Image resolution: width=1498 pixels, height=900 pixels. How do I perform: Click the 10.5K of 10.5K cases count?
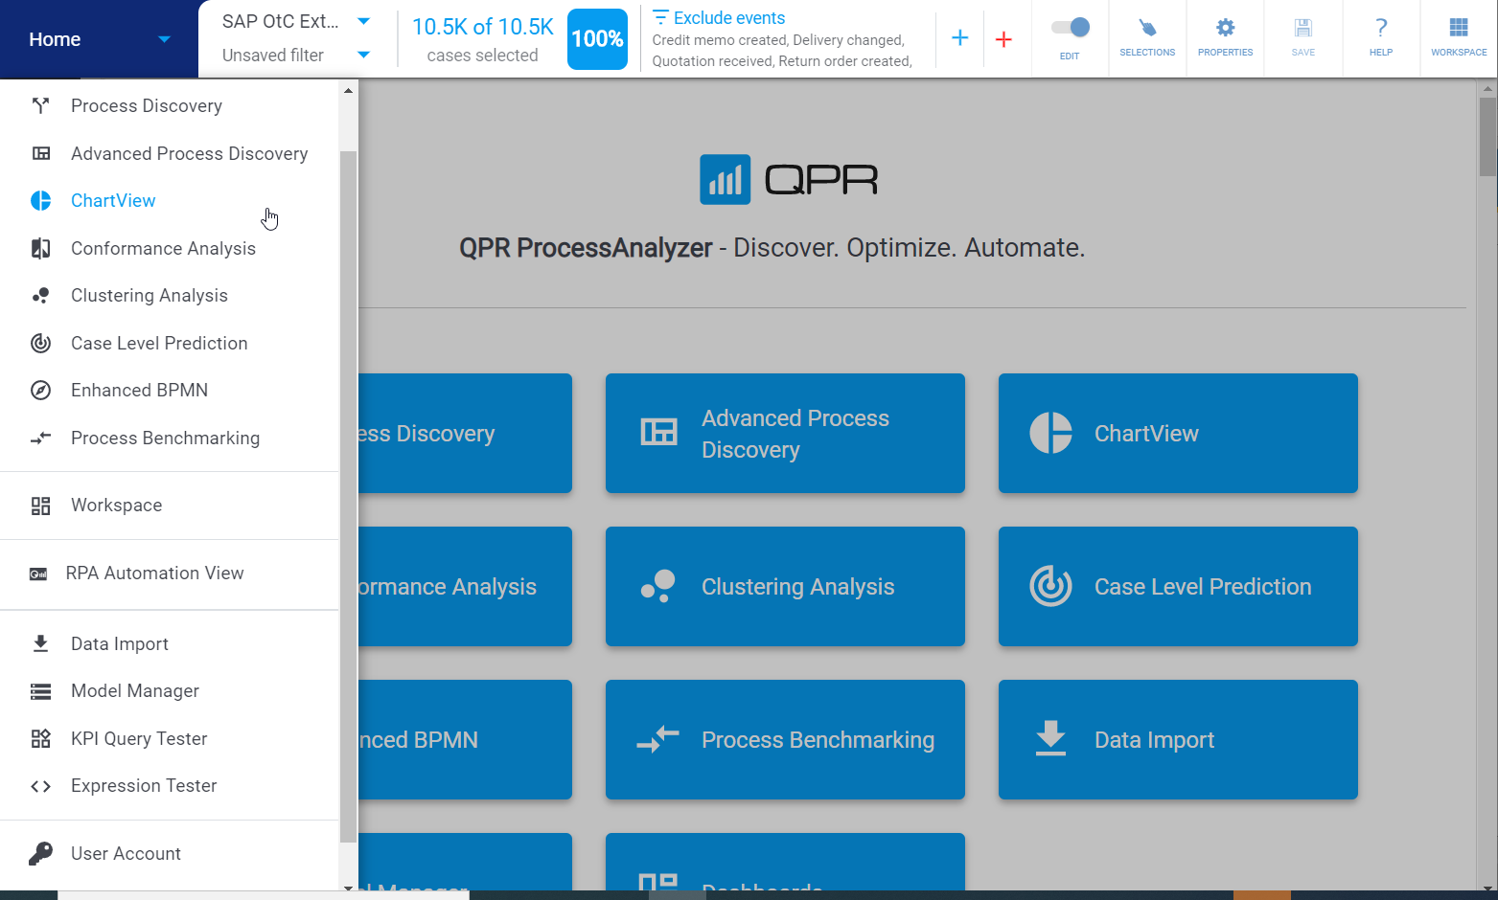483,27
